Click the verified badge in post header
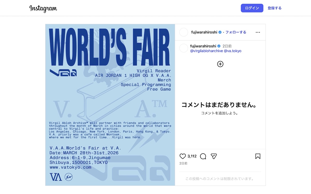This screenshot has height=194, width=311. [x=220, y=32]
